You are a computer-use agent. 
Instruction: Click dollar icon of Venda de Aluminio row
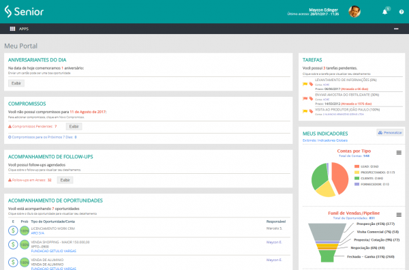point(13,262)
